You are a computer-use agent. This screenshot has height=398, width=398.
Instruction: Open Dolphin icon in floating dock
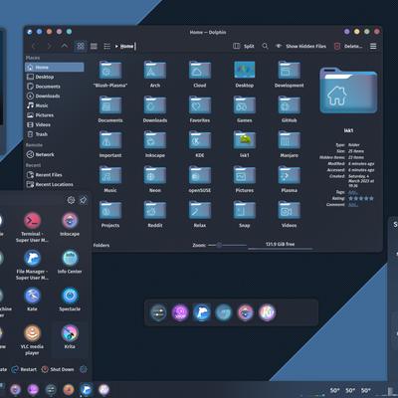pyautogui.click(x=202, y=312)
